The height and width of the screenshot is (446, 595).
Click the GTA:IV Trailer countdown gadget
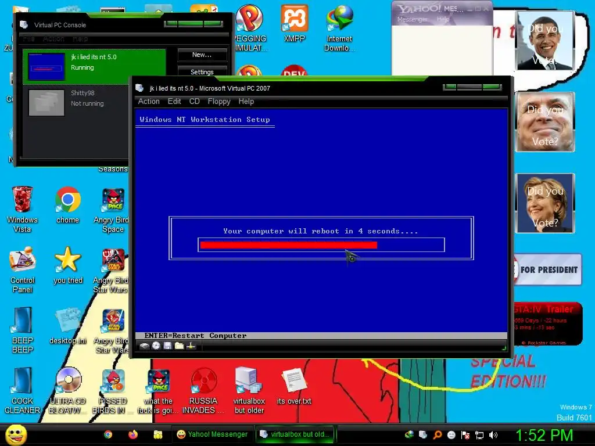[547, 324]
